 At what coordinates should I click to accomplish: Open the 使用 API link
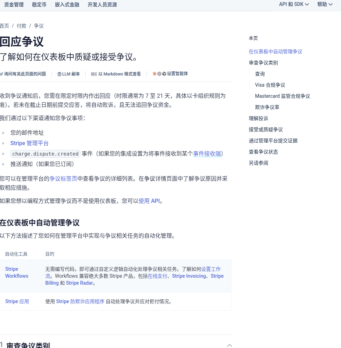tap(149, 201)
